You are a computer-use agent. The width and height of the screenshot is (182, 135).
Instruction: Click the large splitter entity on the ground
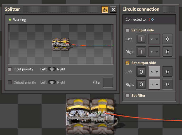click(x=91, y=117)
